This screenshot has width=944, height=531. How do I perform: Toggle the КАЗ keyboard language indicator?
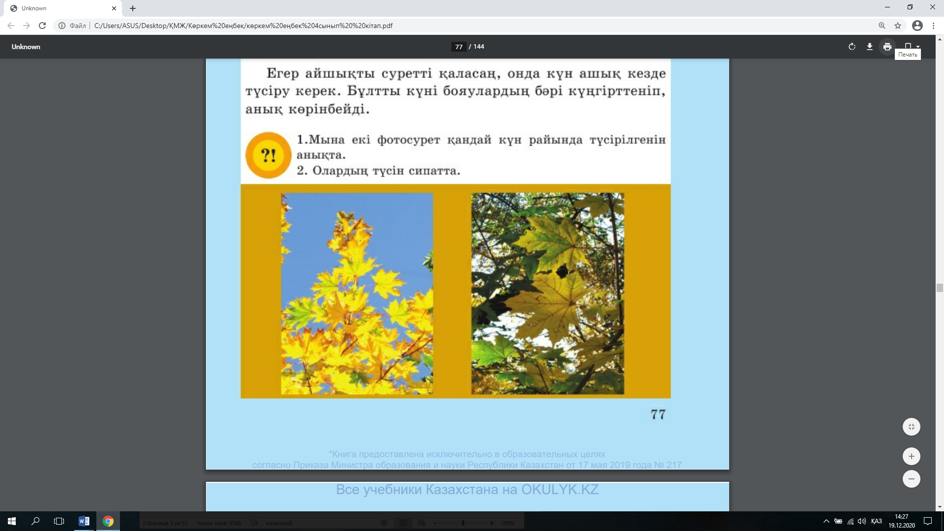[x=876, y=521]
